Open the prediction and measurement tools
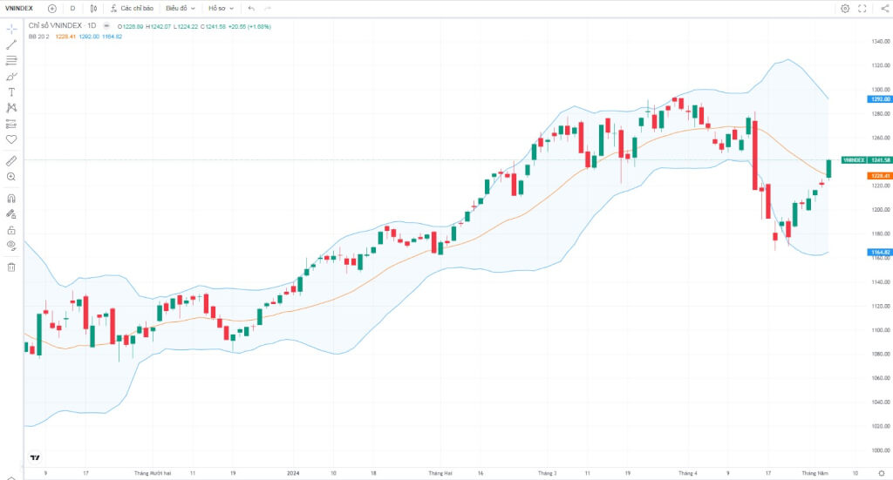 click(x=11, y=124)
